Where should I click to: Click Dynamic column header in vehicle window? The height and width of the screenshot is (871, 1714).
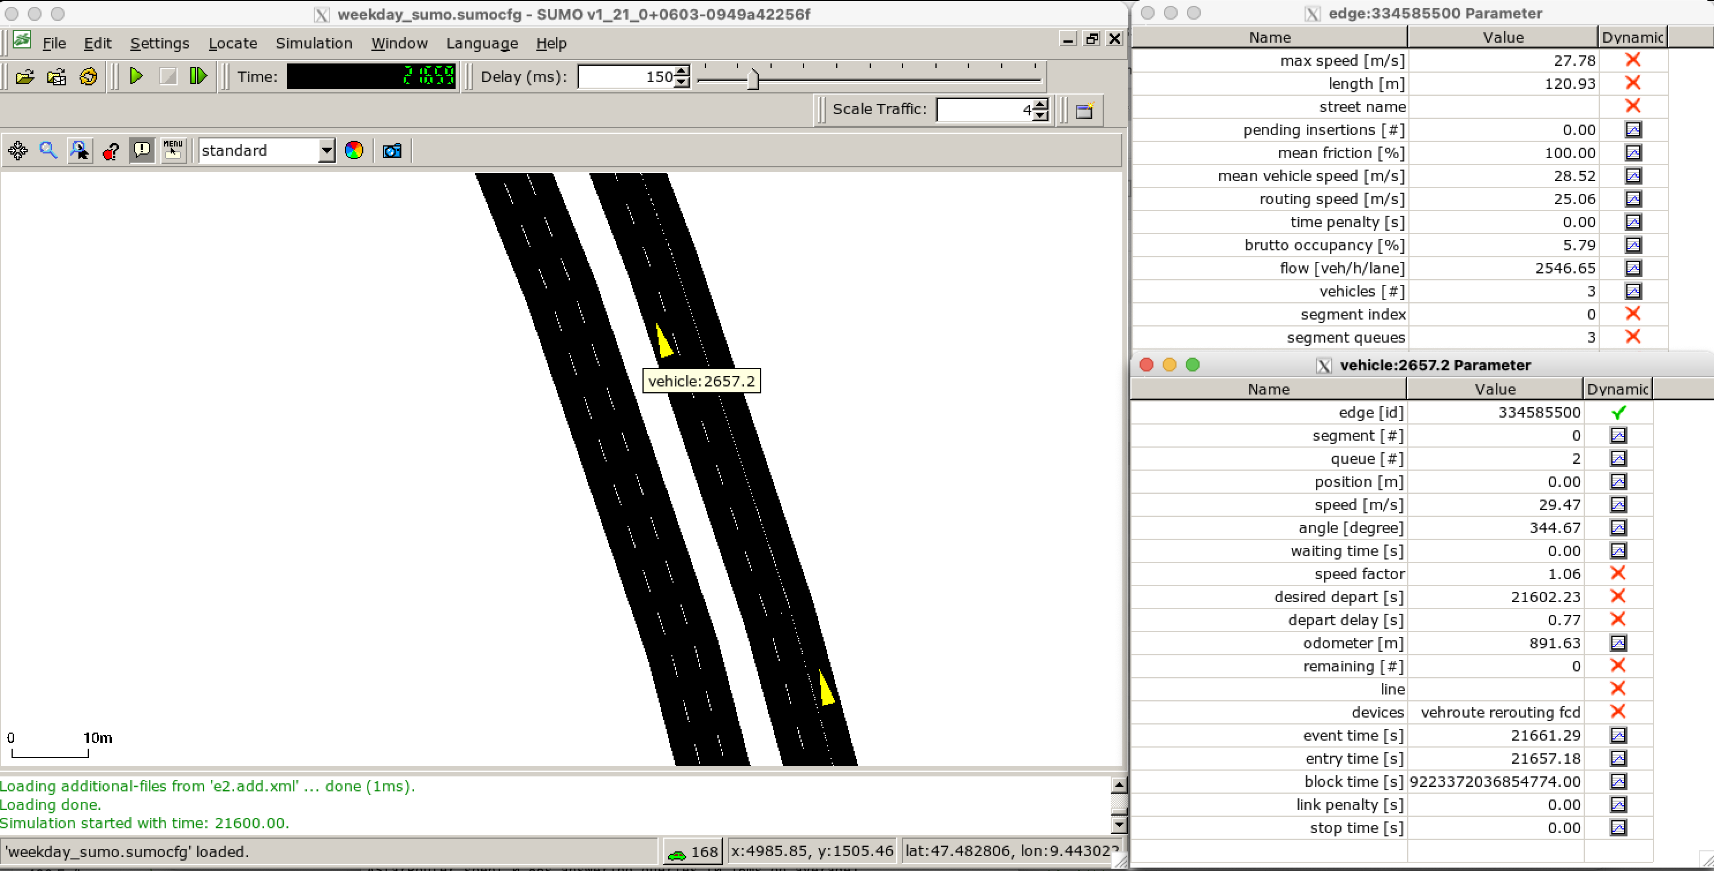coord(1618,389)
